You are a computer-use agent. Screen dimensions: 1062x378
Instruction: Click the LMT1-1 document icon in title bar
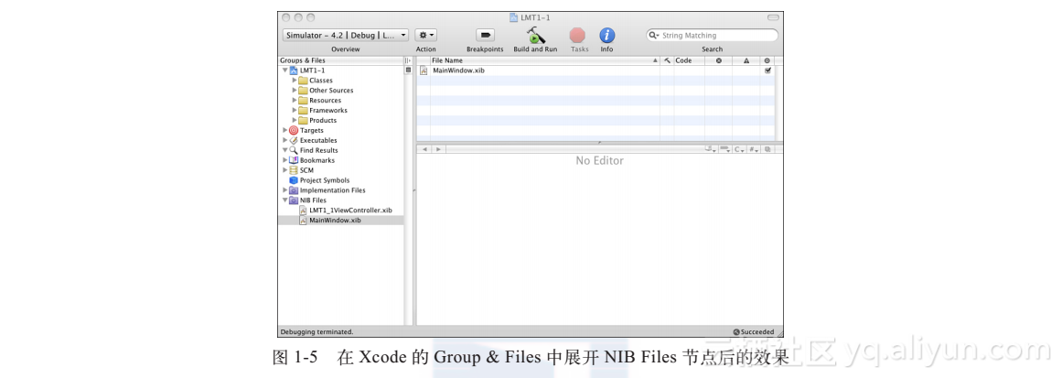pyautogui.click(x=514, y=17)
